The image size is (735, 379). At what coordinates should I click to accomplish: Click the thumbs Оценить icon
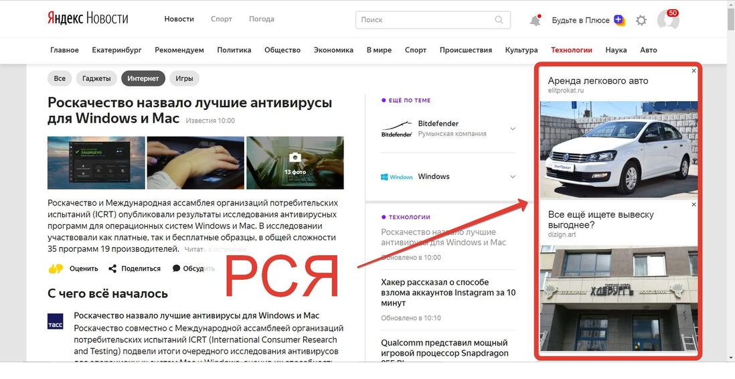56,269
